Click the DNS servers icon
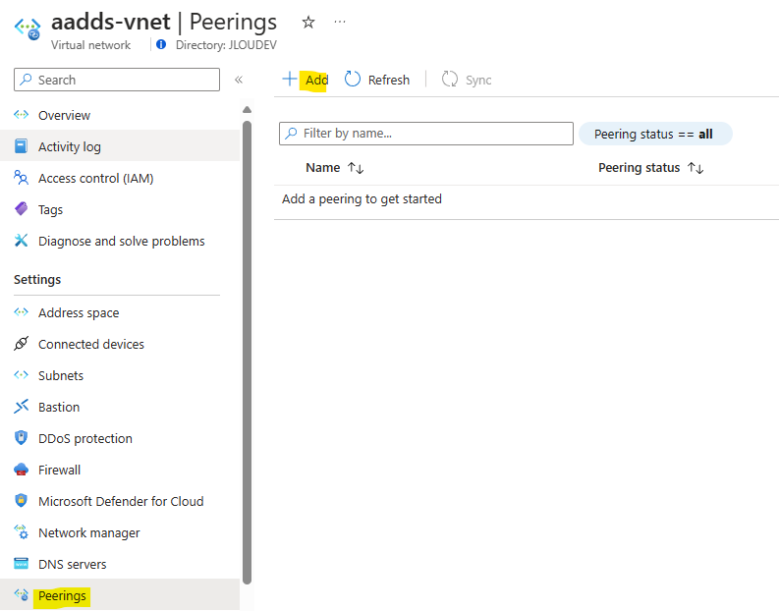This screenshot has height=611, width=779. tap(21, 563)
